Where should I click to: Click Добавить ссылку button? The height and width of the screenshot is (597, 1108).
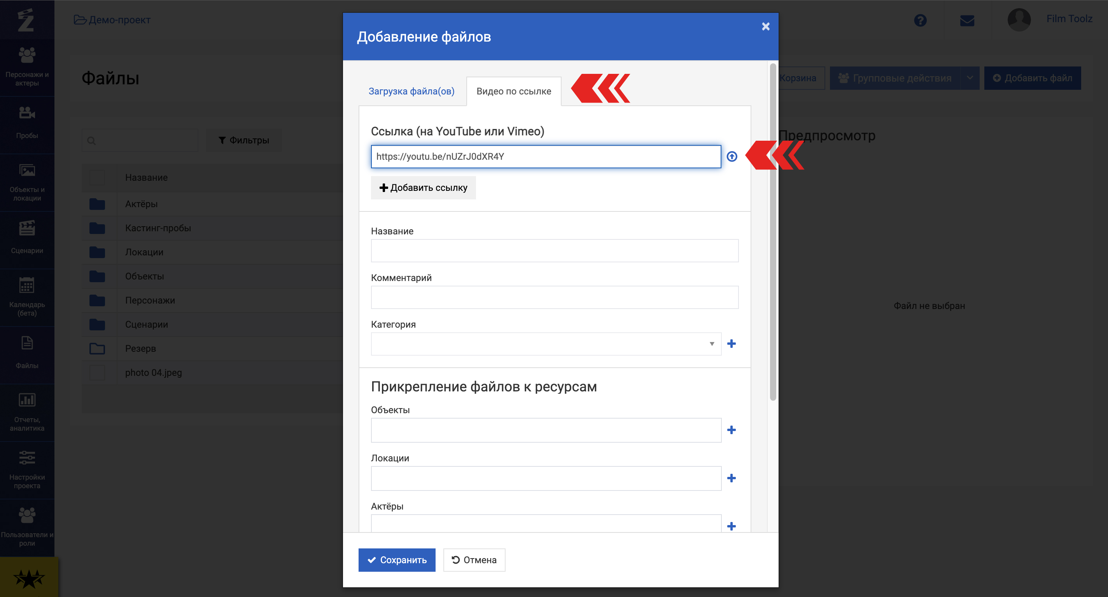pyautogui.click(x=423, y=188)
